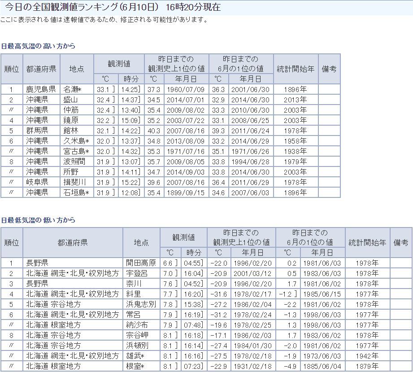Select the 岐阜県 prefecture cell

pyautogui.click(x=37, y=182)
